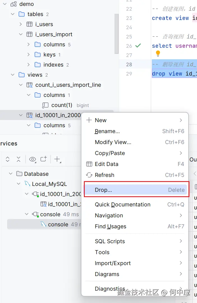Open the Navigation submenu
The width and height of the screenshot is (197, 303).
[135, 215]
